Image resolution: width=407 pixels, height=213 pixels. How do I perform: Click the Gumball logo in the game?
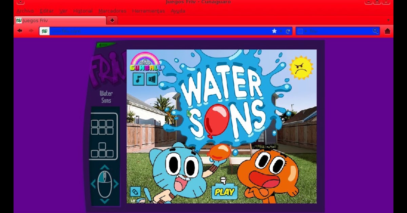[146, 62]
